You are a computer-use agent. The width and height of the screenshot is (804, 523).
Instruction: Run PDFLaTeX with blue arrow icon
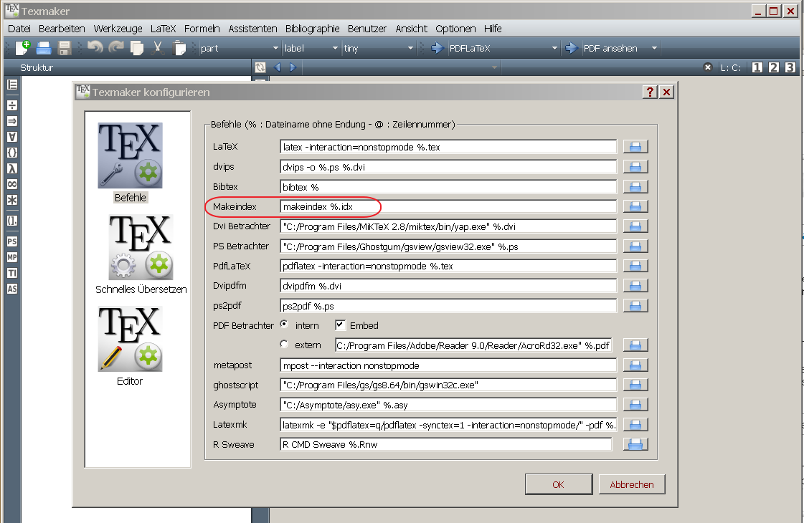point(437,48)
